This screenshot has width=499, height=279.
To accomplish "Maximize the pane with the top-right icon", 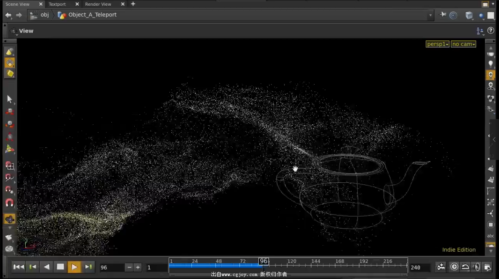I will (x=485, y=4).
